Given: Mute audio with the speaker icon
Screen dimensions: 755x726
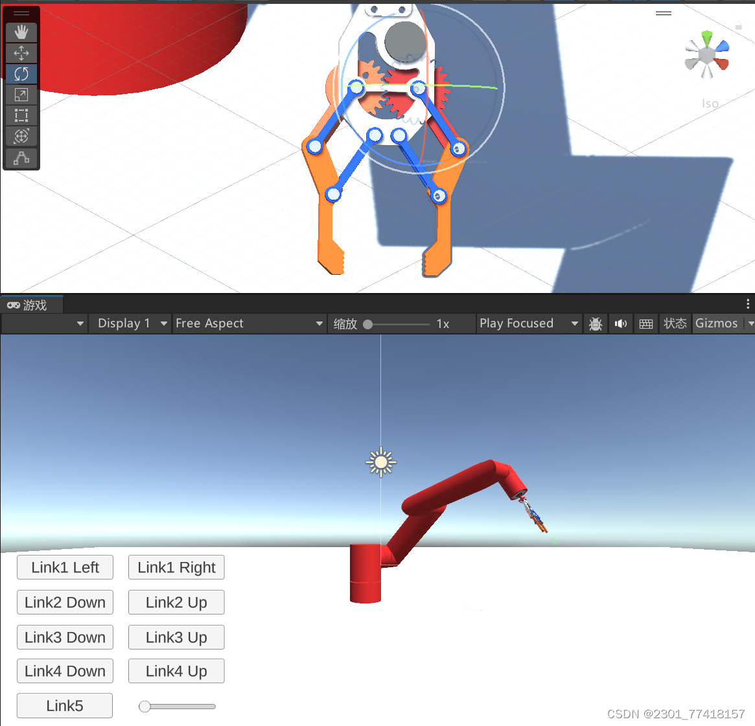Looking at the screenshot, I should [621, 323].
